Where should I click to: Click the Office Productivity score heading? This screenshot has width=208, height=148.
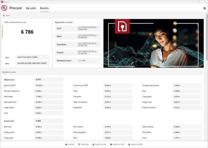tap(15, 22)
